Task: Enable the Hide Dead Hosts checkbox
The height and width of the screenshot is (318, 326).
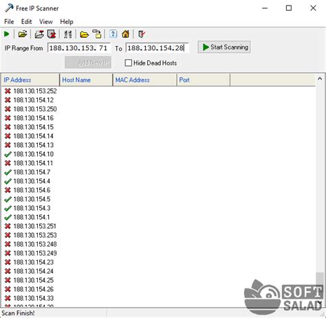Action: click(129, 63)
